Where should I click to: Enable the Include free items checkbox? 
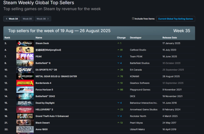(133, 19)
